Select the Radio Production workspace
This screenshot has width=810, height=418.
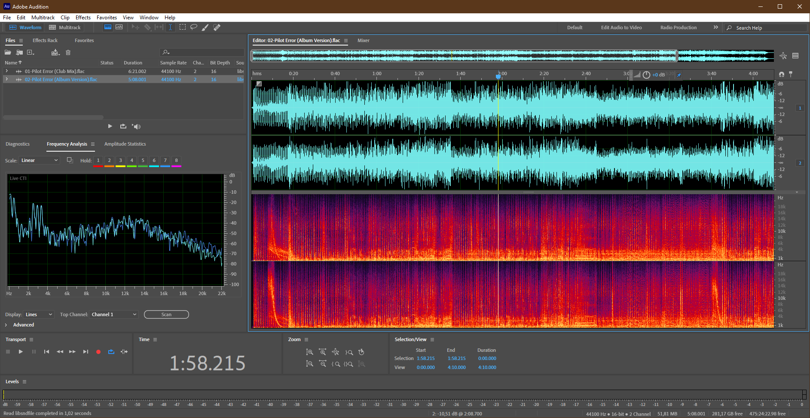[679, 27]
